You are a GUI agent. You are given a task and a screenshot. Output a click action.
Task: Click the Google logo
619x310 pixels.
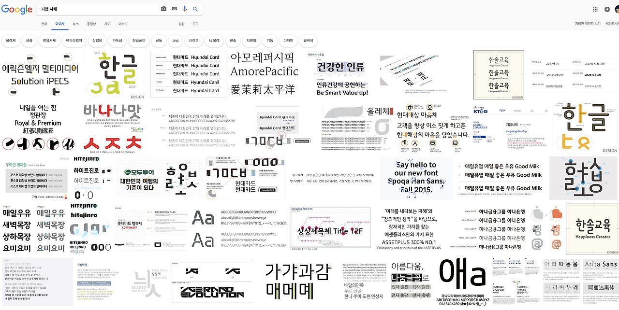(x=16, y=9)
